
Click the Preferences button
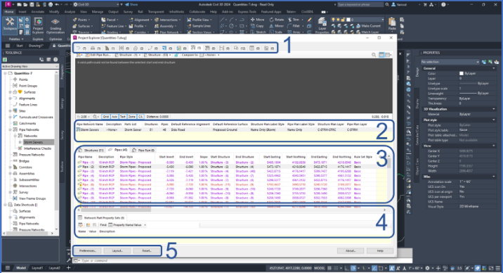(x=88, y=251)
